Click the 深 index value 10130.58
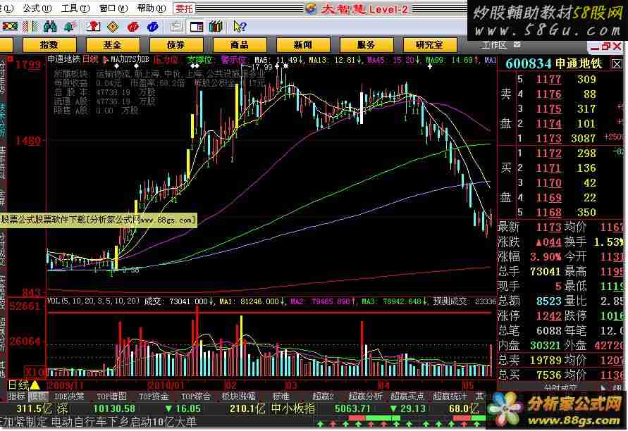 pyautogui.click(x=114, y=409)
